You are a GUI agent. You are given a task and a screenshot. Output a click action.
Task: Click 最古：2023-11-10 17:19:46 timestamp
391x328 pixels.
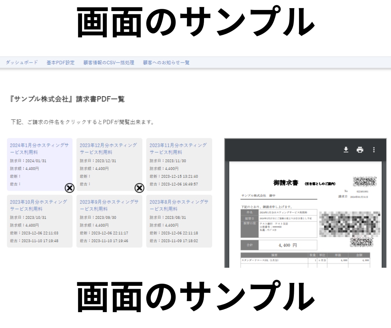tap(104, 241)
